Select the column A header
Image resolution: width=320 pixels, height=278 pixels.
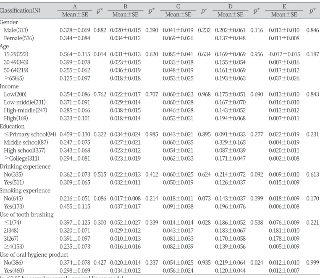point(75,7)
